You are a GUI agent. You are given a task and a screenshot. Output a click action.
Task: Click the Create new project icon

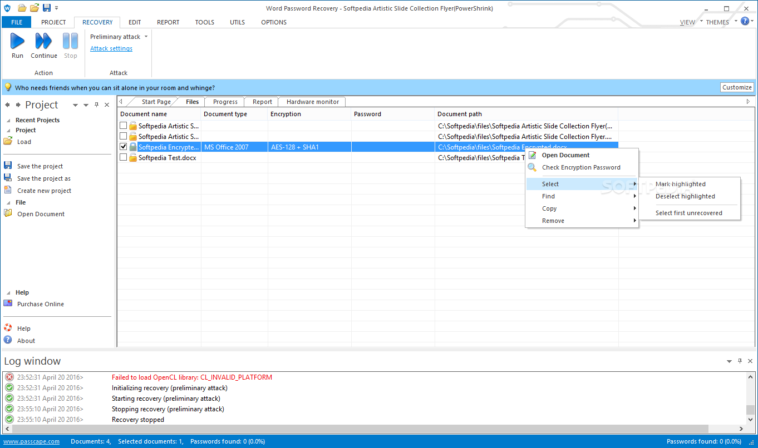tap(8, 190)
